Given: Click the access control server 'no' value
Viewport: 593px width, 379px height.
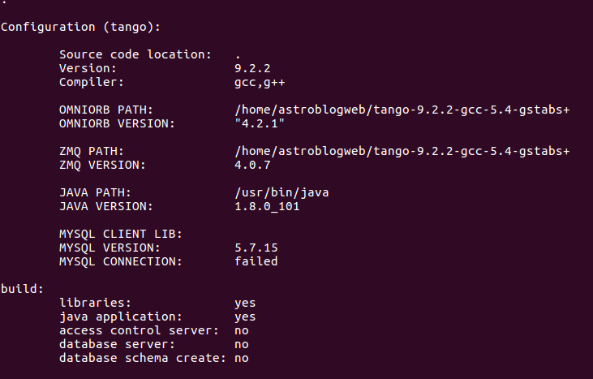Looking at the screenshot, I should [x=242, y=331].
